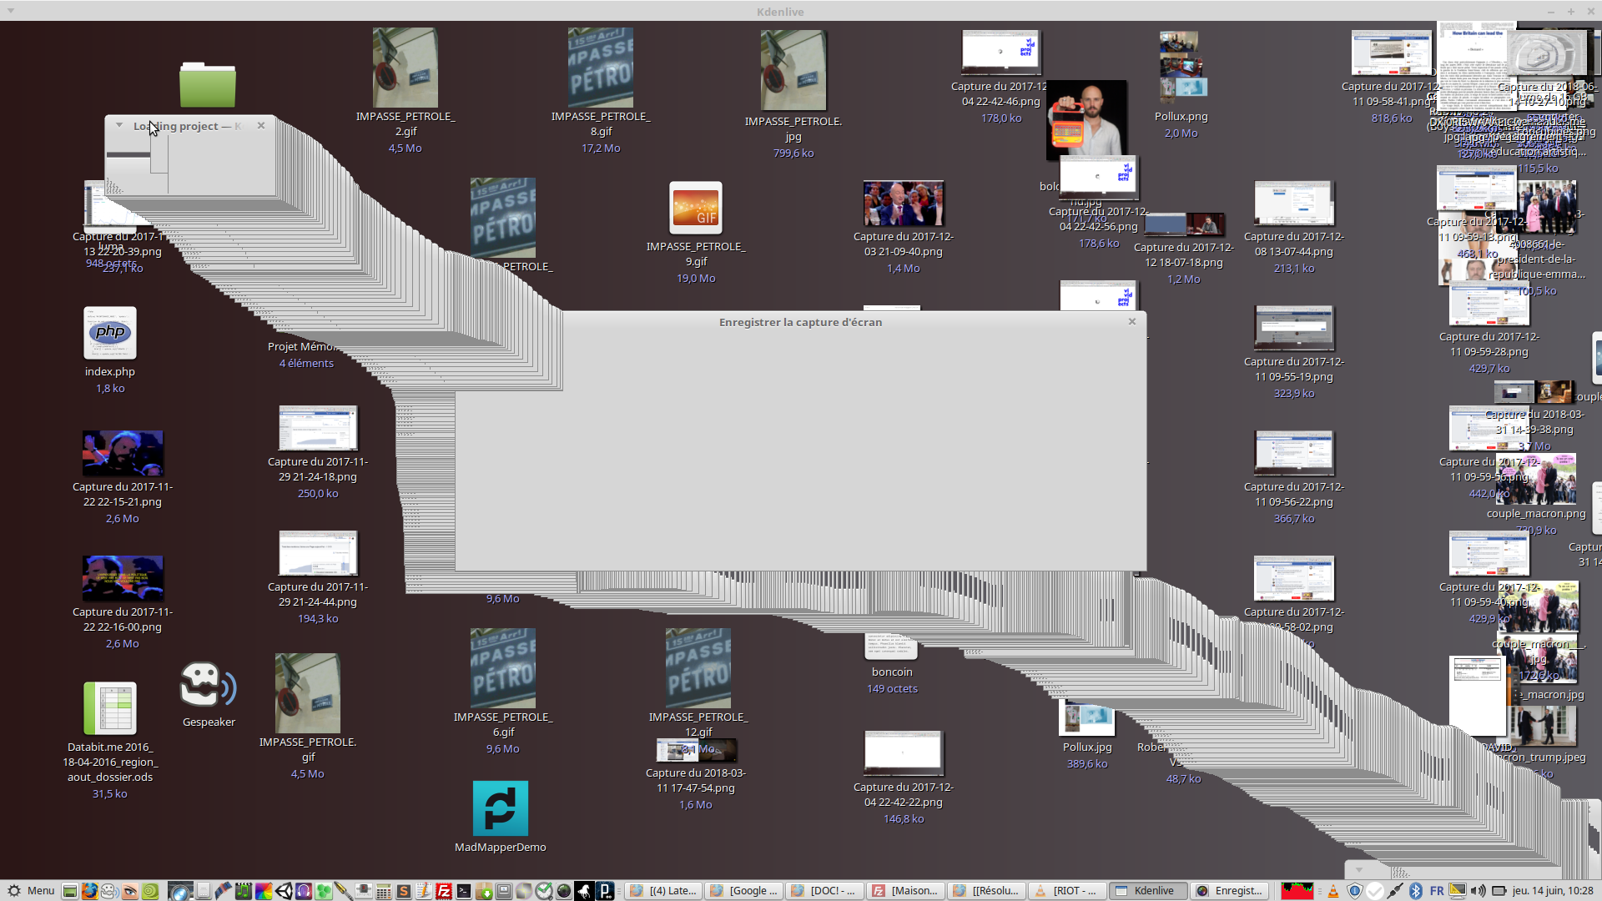This screenshot has height=901, width=1602.
Task: Open the headphones audio app launcher
Action: (304, 891)
